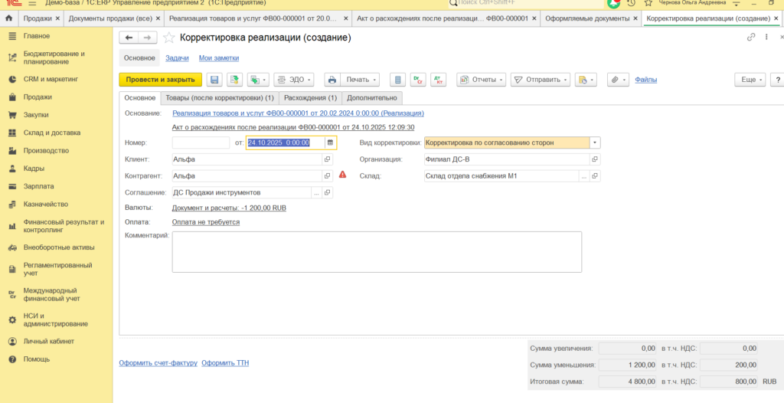Open the ЭДО dropdown menu
Image resolution: width=784 pixels, height=403 pixels.
point(294,80)
